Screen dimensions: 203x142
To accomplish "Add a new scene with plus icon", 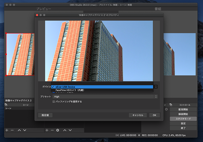I will [7, 130].
